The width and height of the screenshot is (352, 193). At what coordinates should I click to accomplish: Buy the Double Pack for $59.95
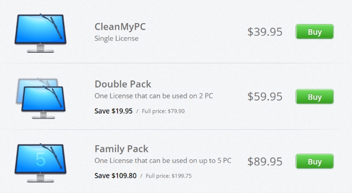tap(314, 96)
